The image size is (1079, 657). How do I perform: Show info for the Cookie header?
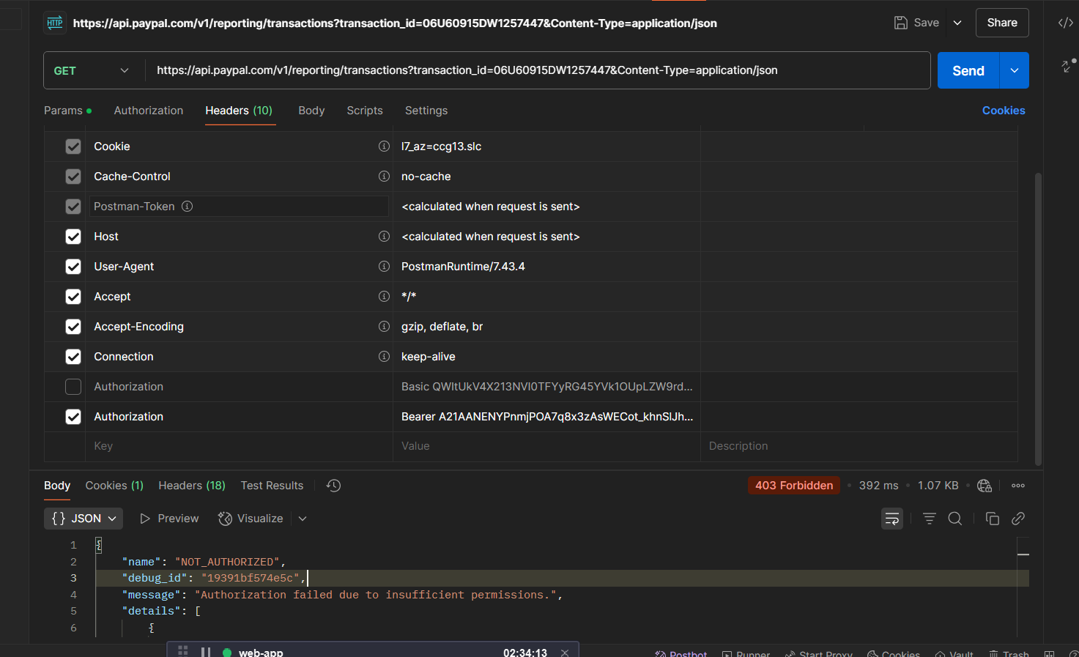384,146
